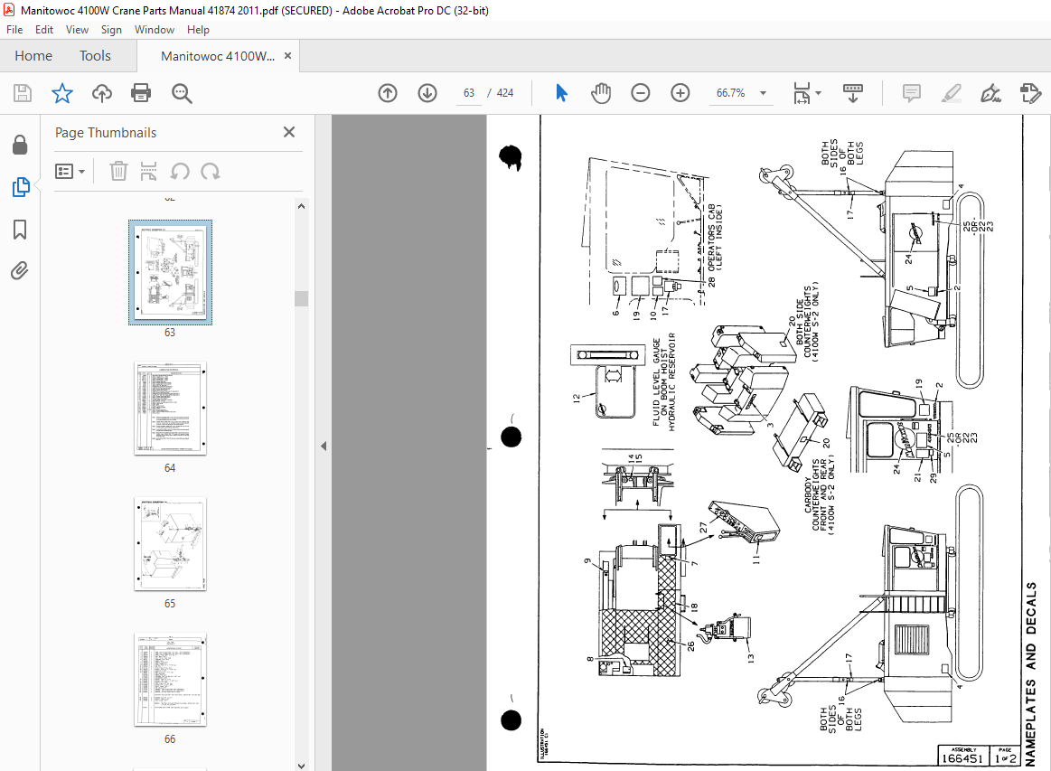The image size is (1051, 771).
Task: Print the document
Action: pyautogui.click(x=141, y=93)
